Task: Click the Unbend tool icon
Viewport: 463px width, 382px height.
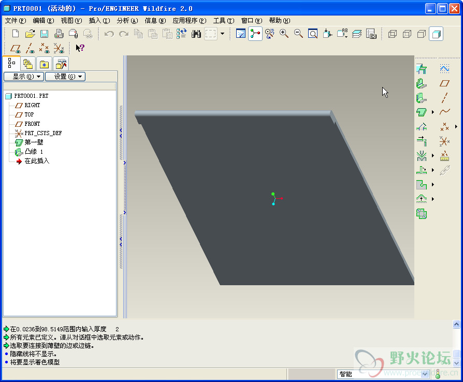Action: [x=422, y=170]
